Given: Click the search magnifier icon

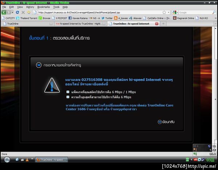Looking at the screenshot, I should [x=214, y=12].
